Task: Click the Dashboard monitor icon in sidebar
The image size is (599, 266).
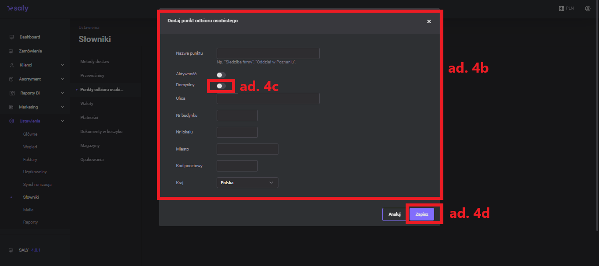Action: 11,37
